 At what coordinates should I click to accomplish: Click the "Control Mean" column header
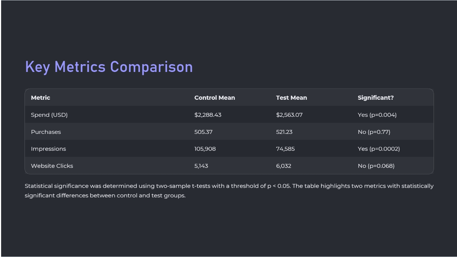point(215,98)
